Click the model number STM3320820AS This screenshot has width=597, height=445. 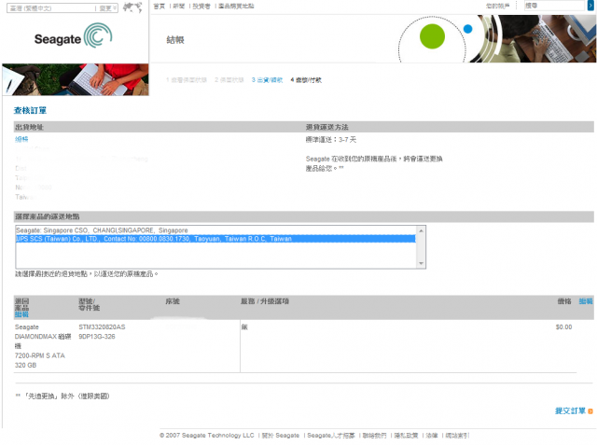click(x=102, y=327)
